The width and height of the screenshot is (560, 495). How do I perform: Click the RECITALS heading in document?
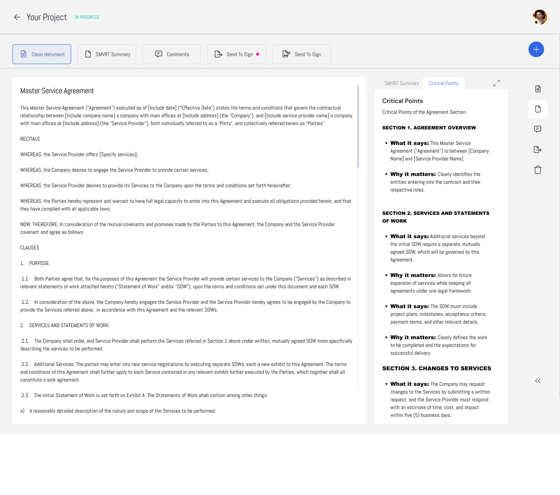click(30, 139)
